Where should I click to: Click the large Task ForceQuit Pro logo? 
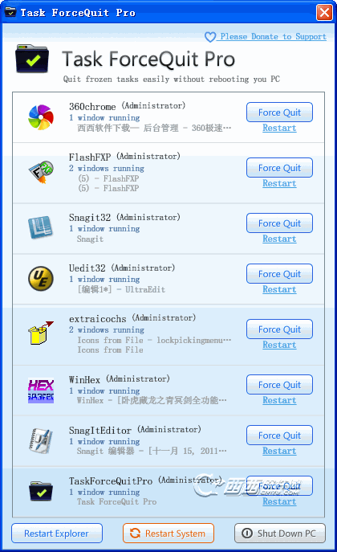click(x=32, y=59)
